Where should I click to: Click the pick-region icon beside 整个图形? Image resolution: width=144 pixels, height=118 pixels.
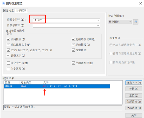[136, 22]
